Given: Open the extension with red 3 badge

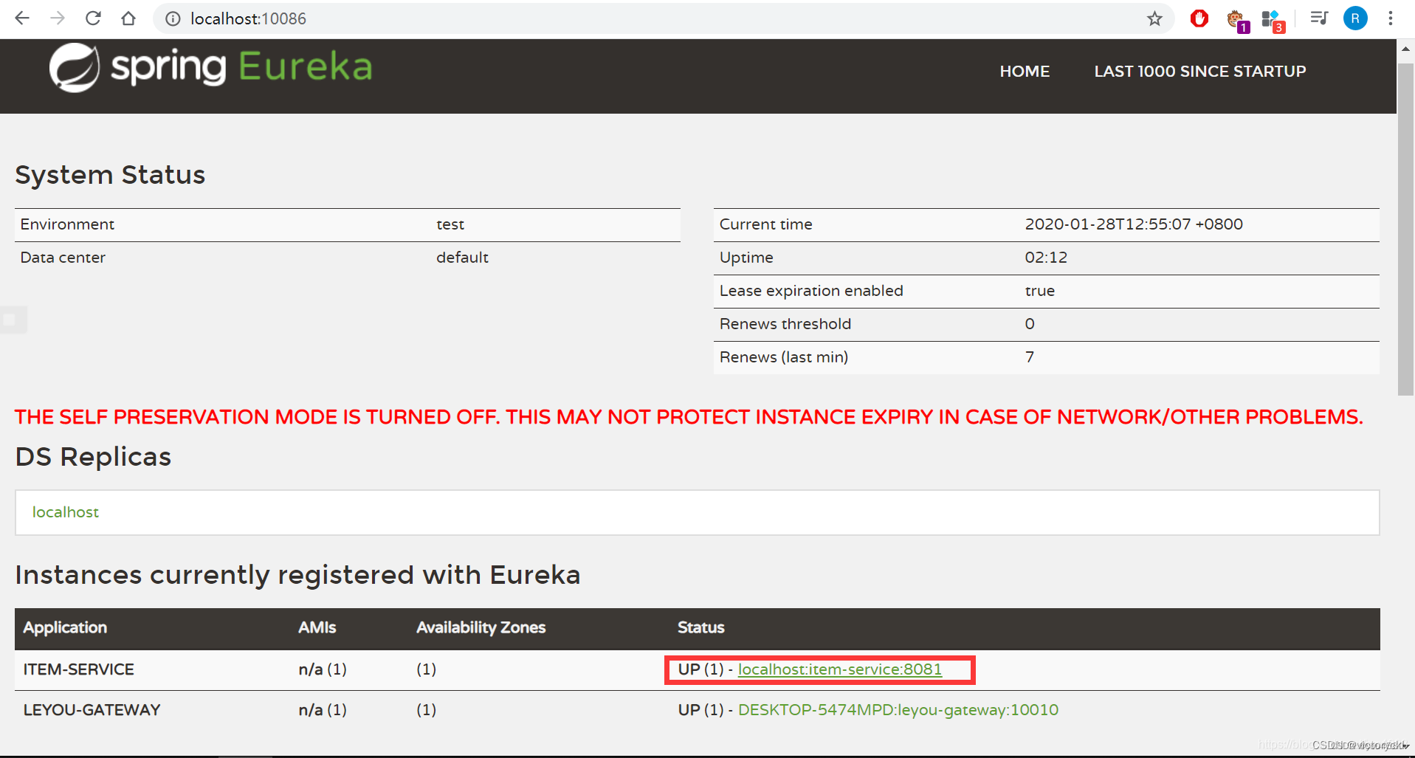Looking at the screenshot, I should [1273, 20].
